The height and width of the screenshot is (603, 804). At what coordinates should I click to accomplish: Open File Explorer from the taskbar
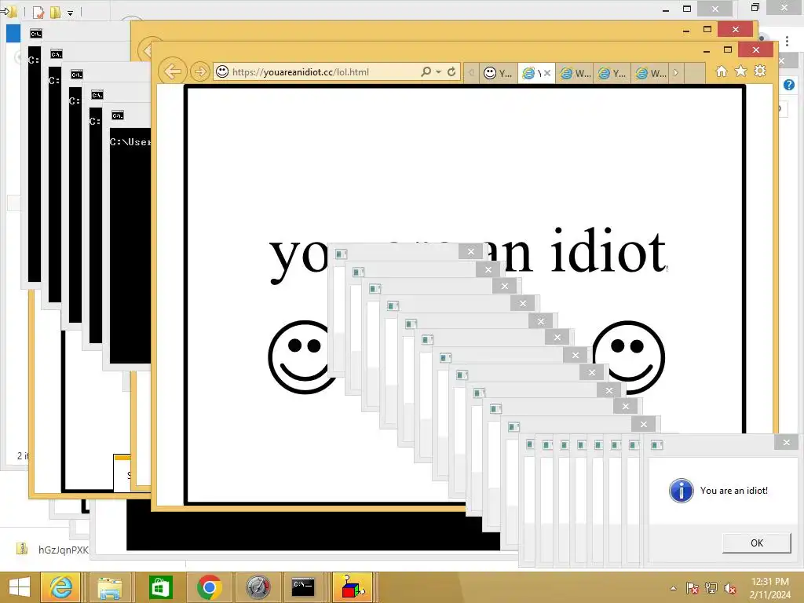[109, 587]
